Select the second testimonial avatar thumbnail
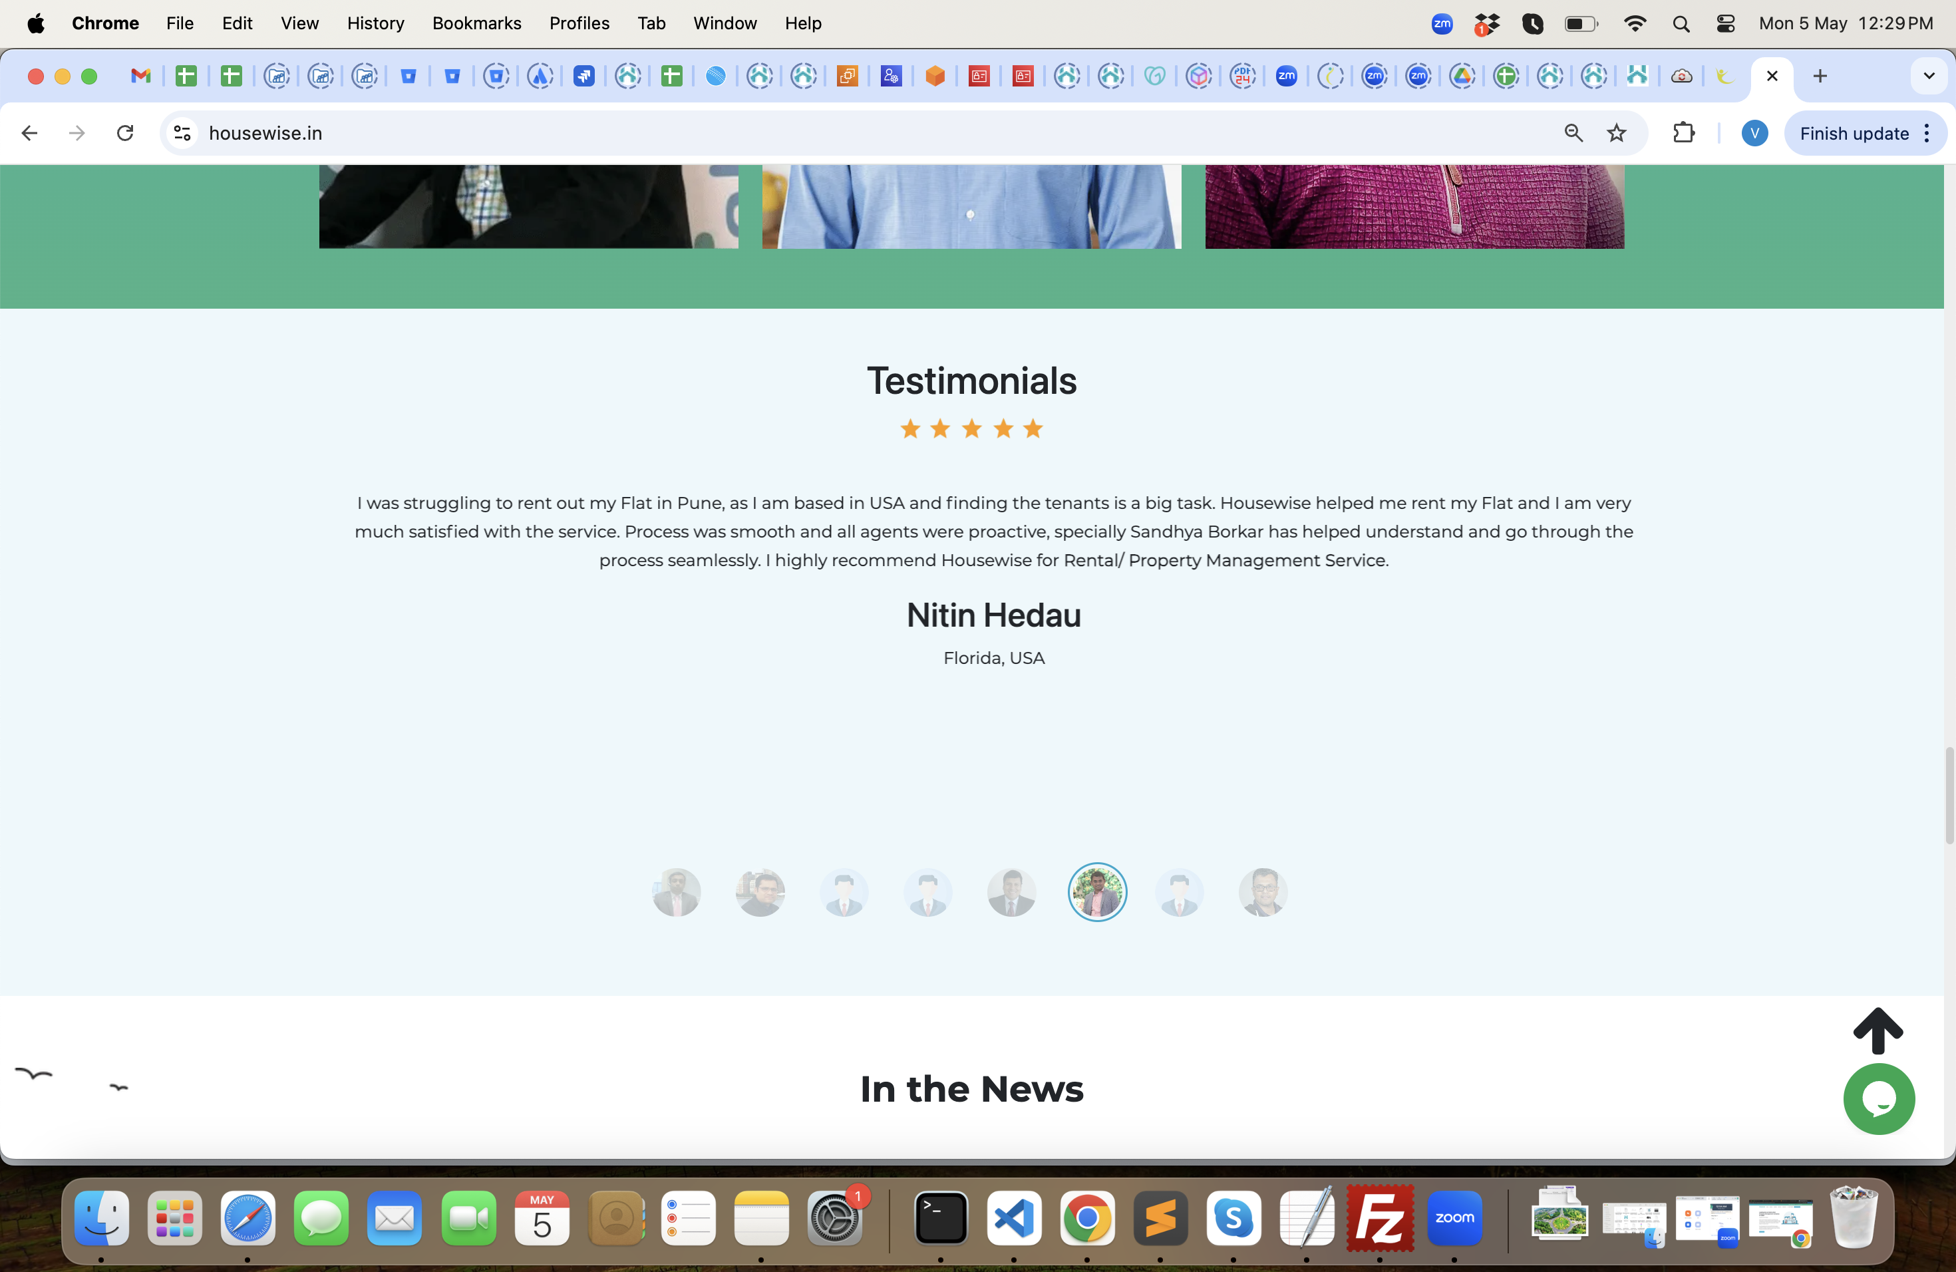The width and height of the screenshot is (1956, 1272). pyautogui.click(x=760, y=892)
